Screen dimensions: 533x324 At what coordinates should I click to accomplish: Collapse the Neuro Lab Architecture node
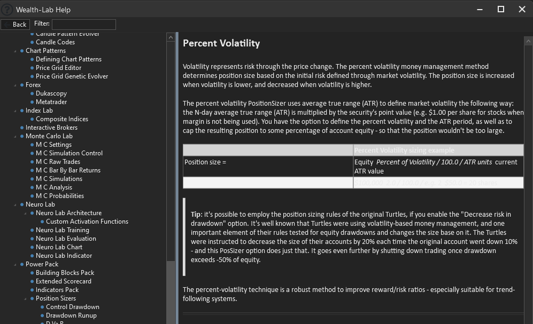click(x=26, y=214)
